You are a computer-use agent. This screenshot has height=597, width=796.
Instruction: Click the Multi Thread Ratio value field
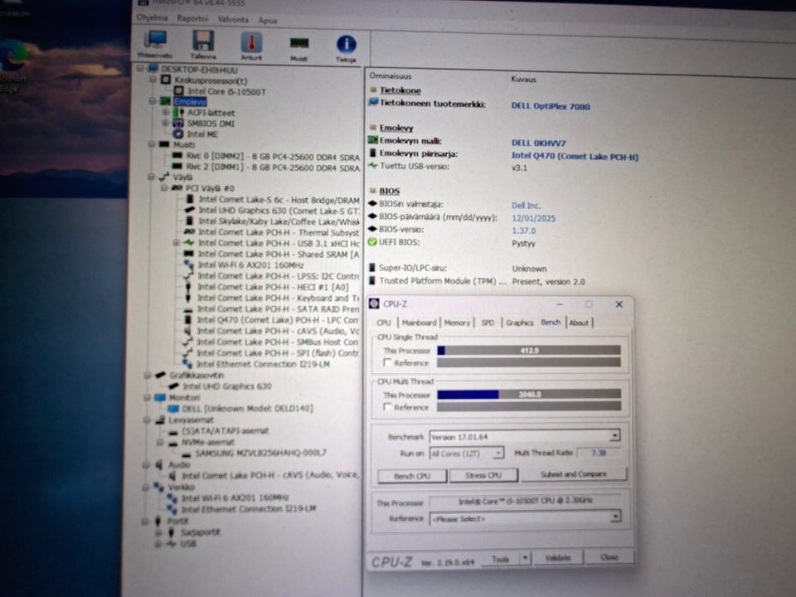599,452
